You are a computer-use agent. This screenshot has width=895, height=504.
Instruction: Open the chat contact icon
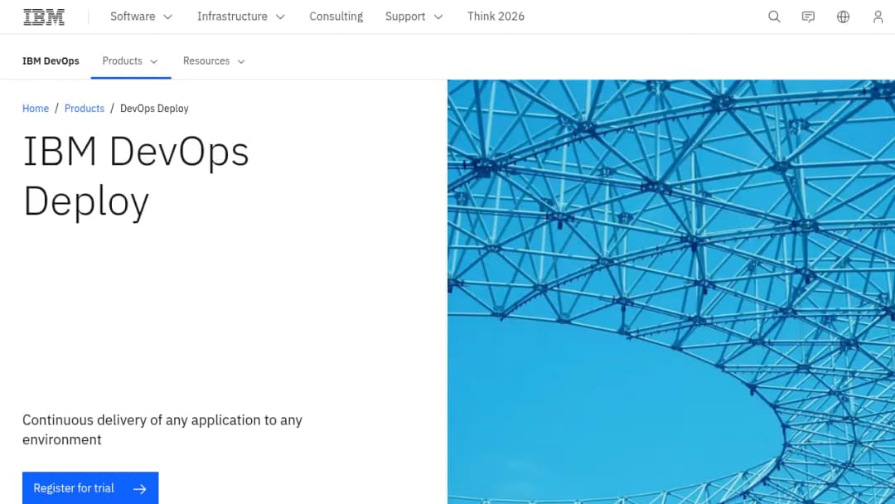[808, 17]
